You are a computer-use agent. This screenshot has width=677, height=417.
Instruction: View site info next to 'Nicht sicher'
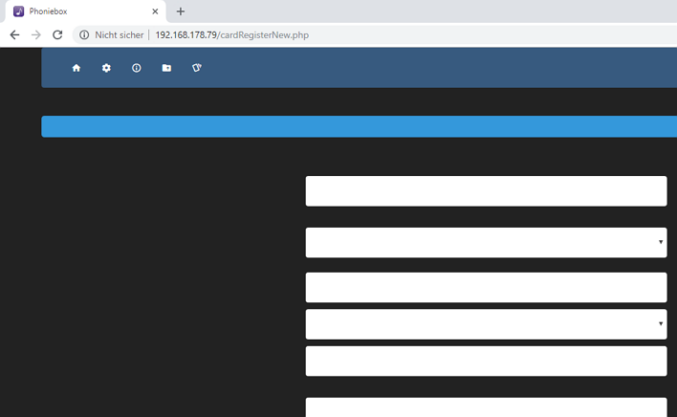pos(84,35)
